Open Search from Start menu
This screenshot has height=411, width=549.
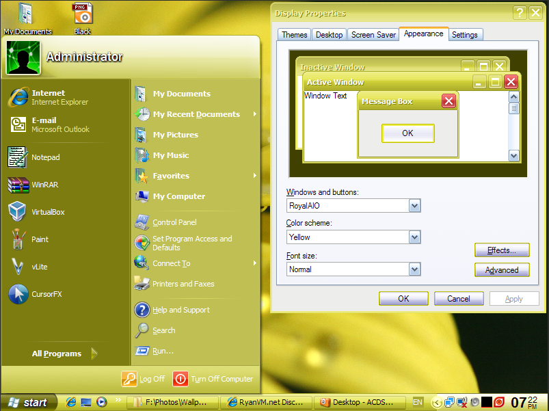pos(196,330)
